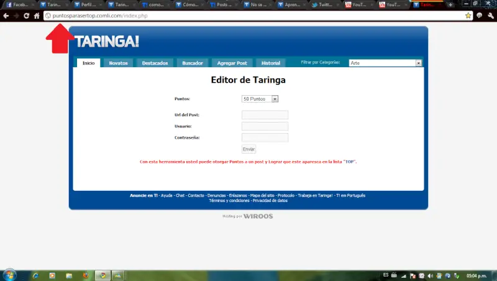This screenshot has height=281, width=497.
Task: Follow the TOP link in red text
Action: coord(349,162)
